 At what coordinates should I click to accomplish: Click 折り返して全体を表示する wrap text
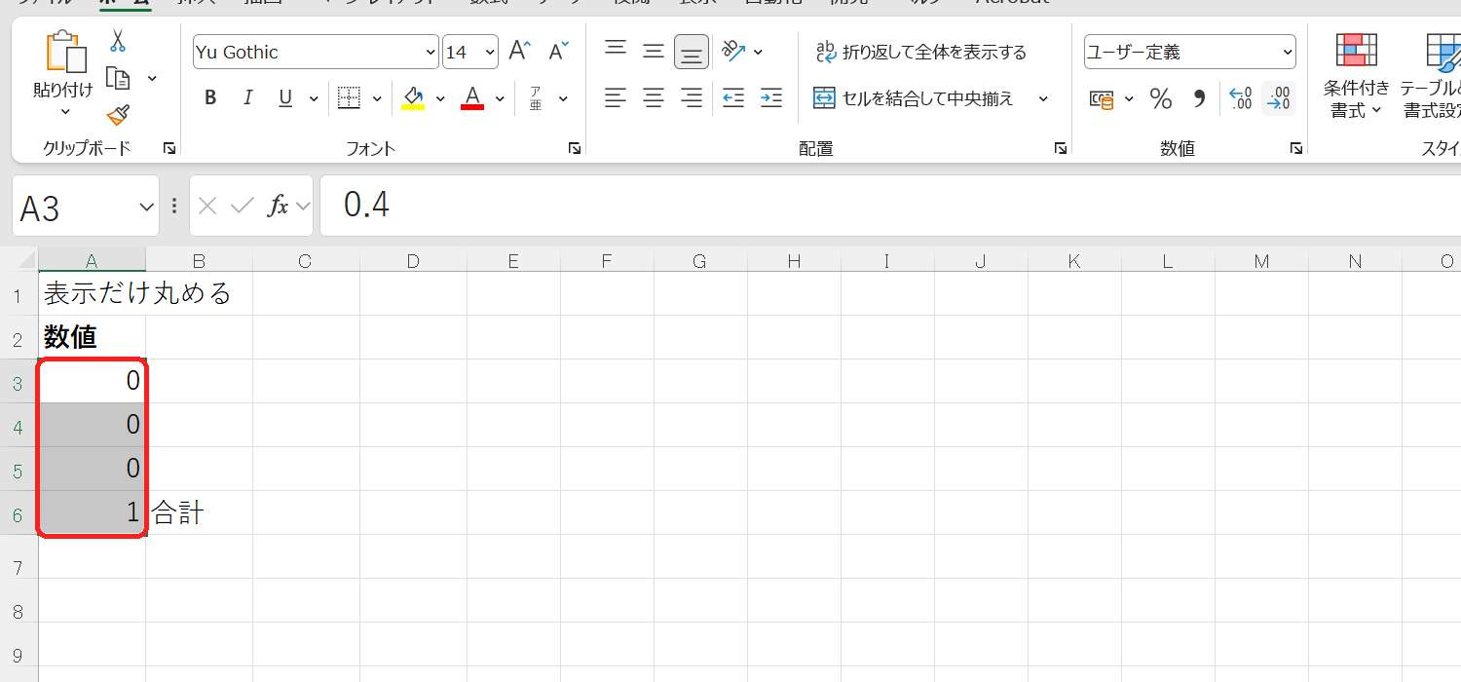point(920,52)
